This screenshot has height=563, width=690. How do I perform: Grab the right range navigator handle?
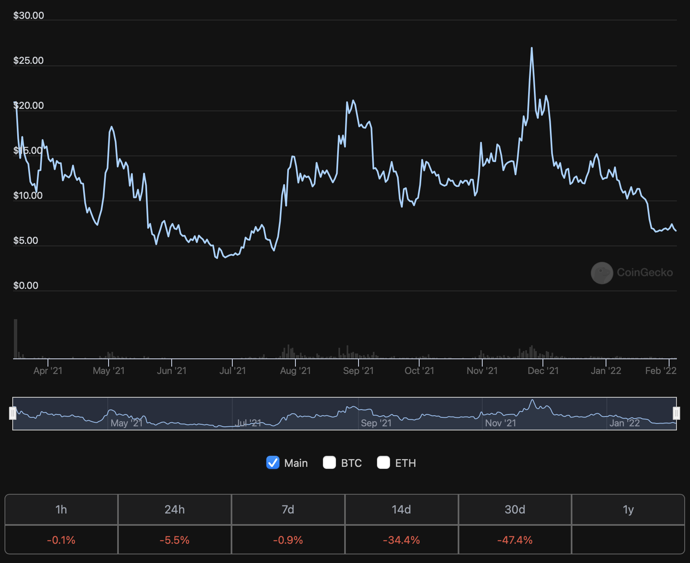(x=676, y=413)
